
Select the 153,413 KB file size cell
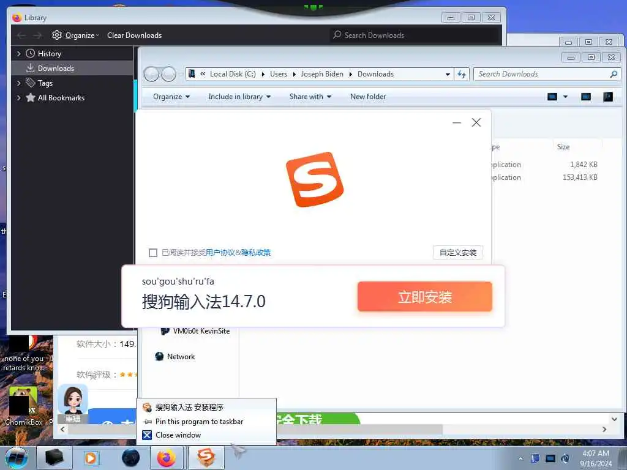tap(580, 177)
